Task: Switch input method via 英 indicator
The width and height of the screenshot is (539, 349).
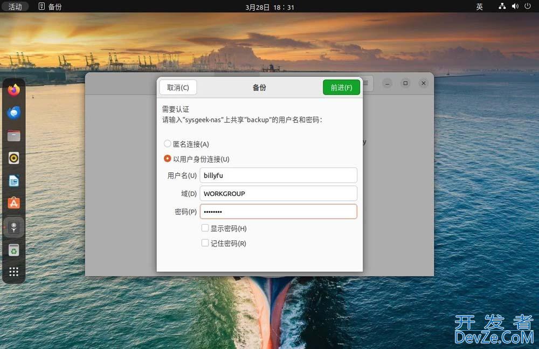Action: [x=479, y=6]
